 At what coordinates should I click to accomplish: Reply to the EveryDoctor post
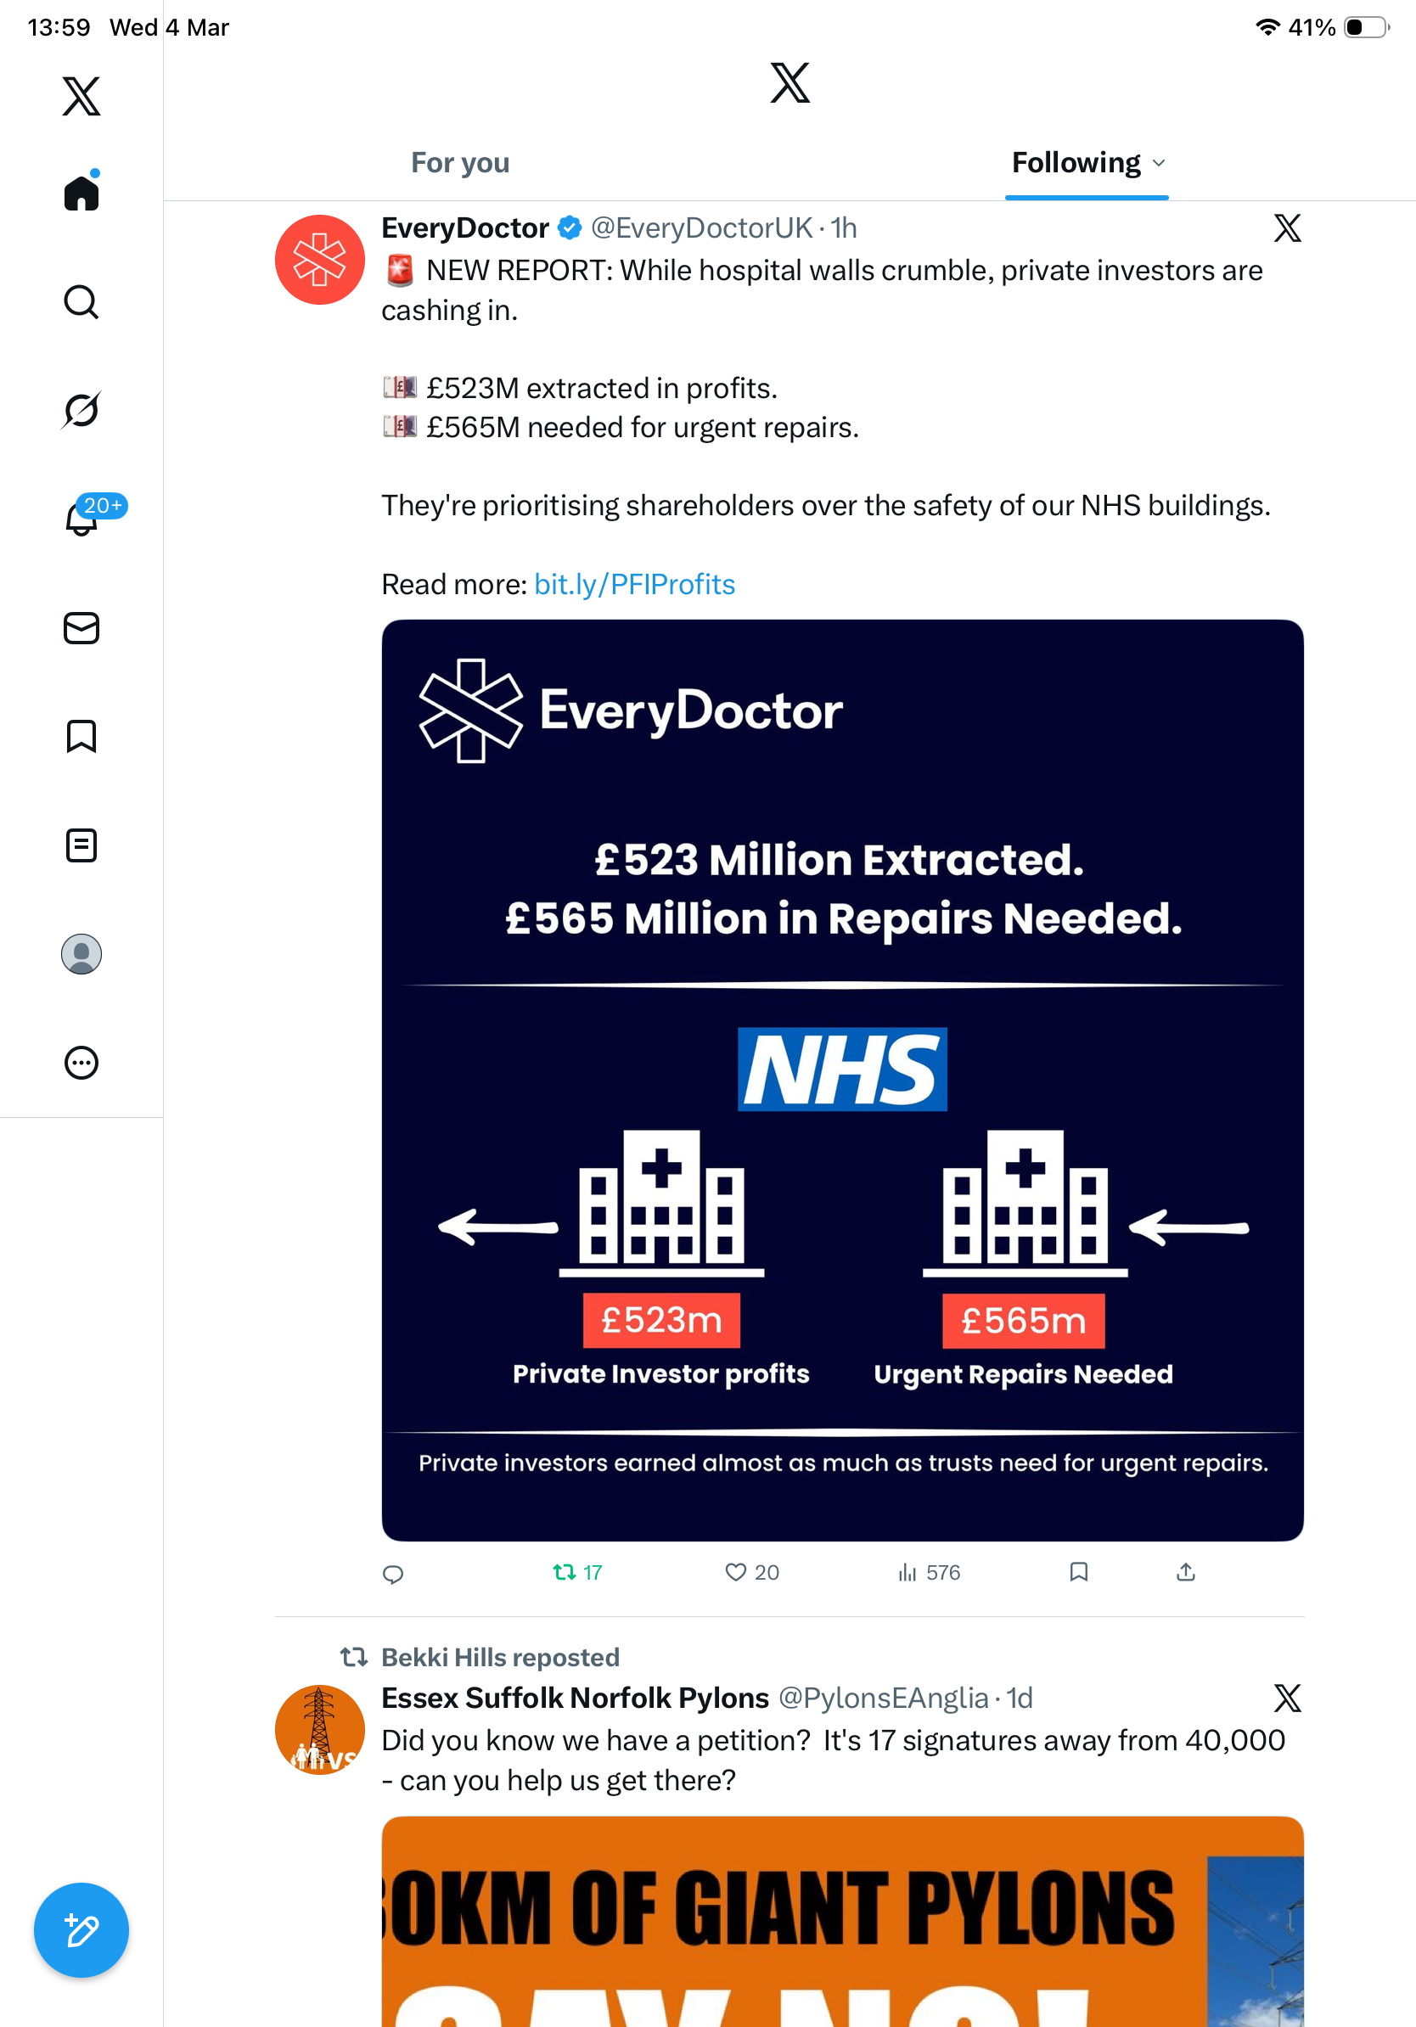[x=393, y=1574]
